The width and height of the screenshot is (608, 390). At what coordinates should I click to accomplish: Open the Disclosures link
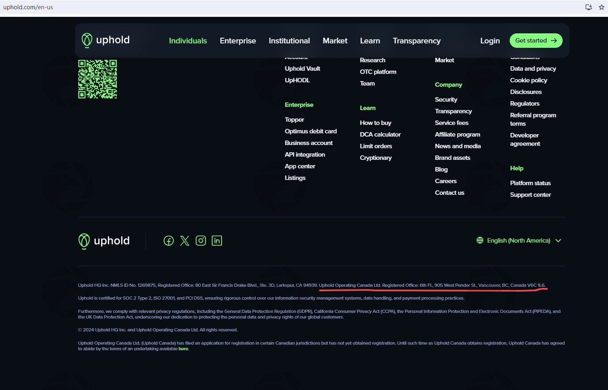point(526,92)
